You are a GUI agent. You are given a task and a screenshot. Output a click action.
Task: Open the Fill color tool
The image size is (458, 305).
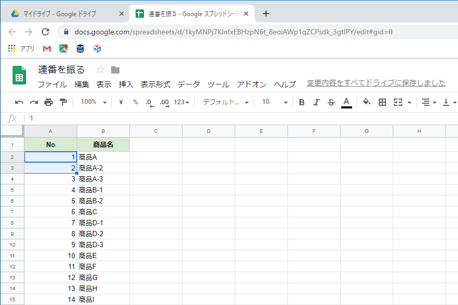[367, 102]
